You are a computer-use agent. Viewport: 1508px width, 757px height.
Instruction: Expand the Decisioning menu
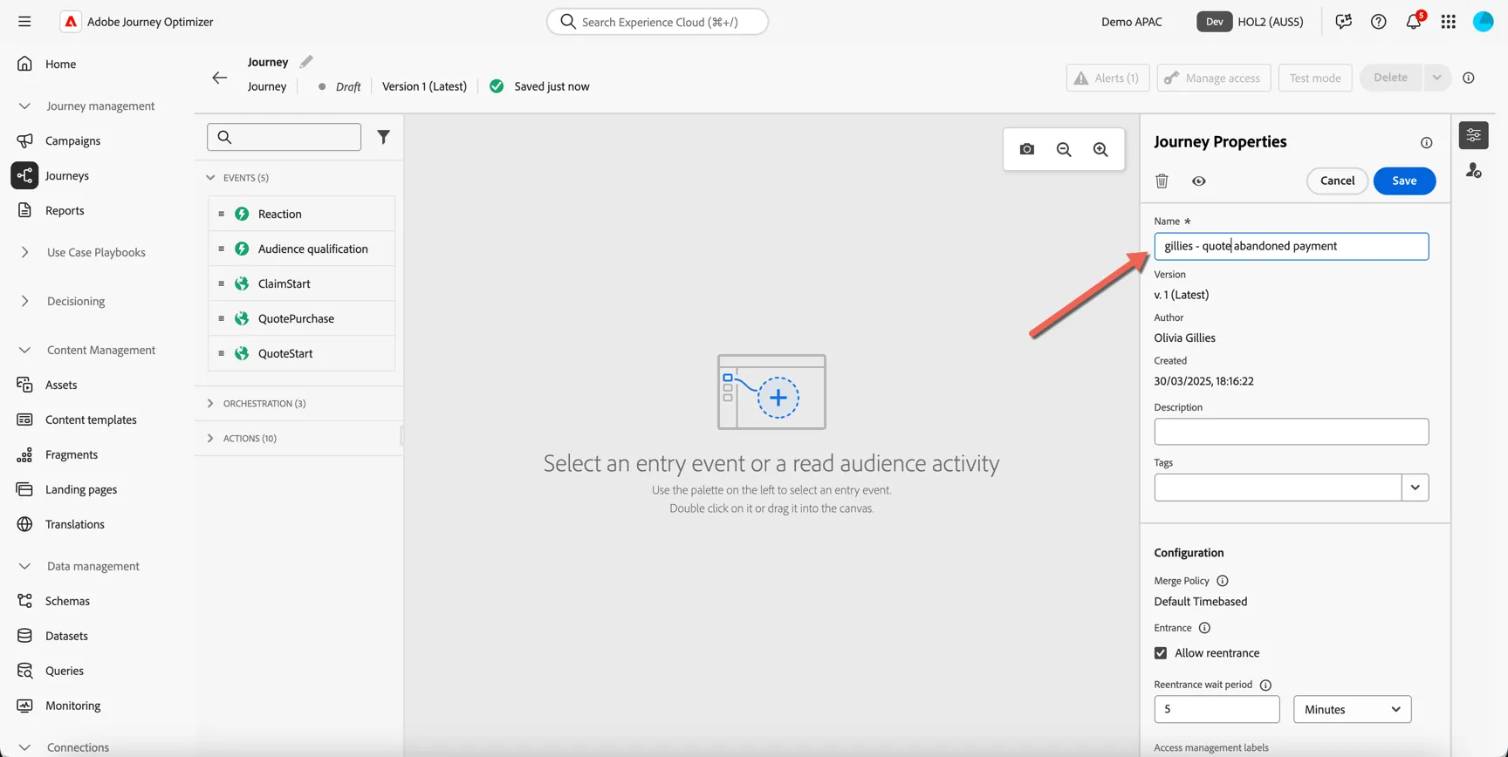click(x=25, y=302)
